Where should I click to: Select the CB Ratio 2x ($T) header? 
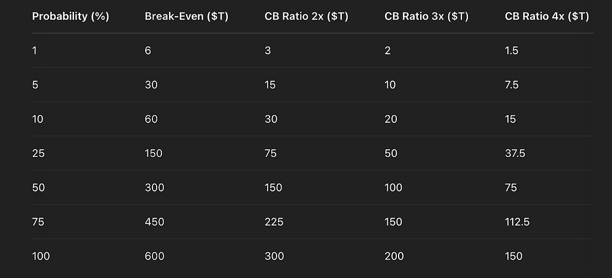tap(307, 17)
